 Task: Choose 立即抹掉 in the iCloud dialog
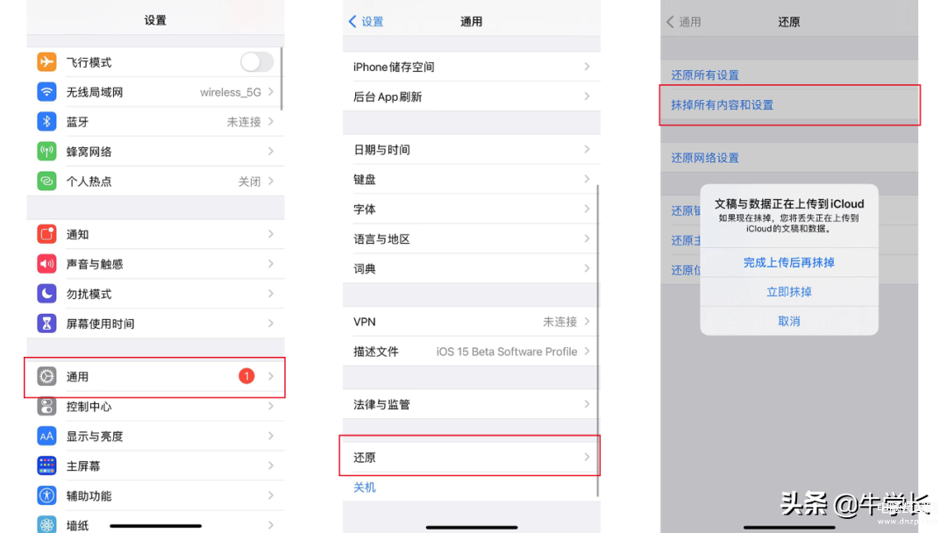(x=789, y=292)
